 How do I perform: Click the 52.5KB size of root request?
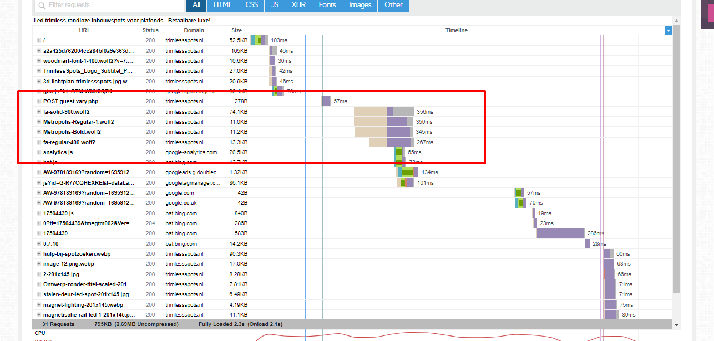[x=238, y=40]
